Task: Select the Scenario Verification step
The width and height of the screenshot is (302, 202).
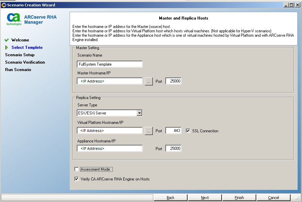Action: pos(25,62)
